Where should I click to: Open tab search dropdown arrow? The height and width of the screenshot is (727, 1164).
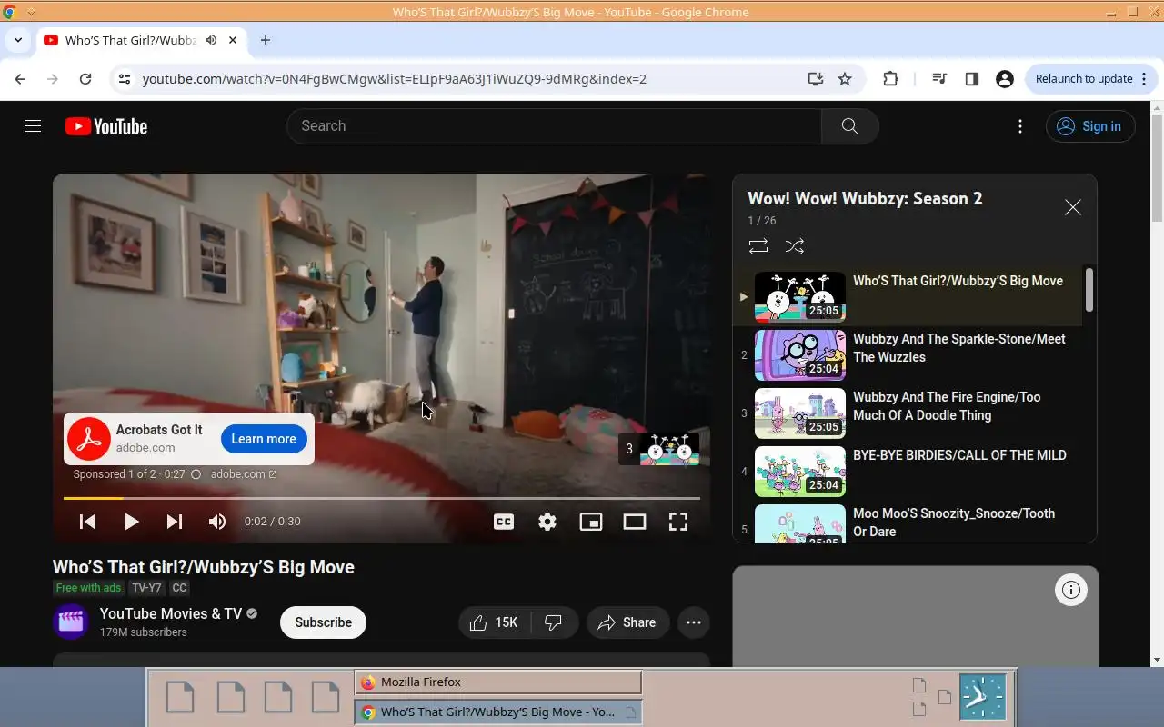point(18,40)
